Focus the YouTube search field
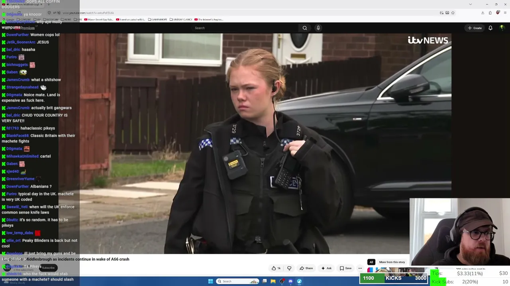510x286 pixels. tap(245, 28)
